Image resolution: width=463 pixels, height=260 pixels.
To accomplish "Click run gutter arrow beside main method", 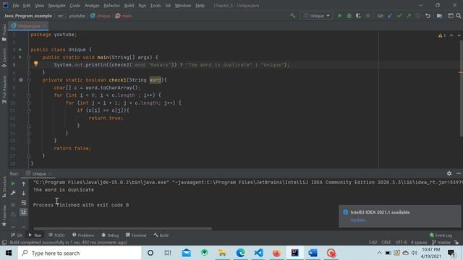I will (x=20, y=57).
